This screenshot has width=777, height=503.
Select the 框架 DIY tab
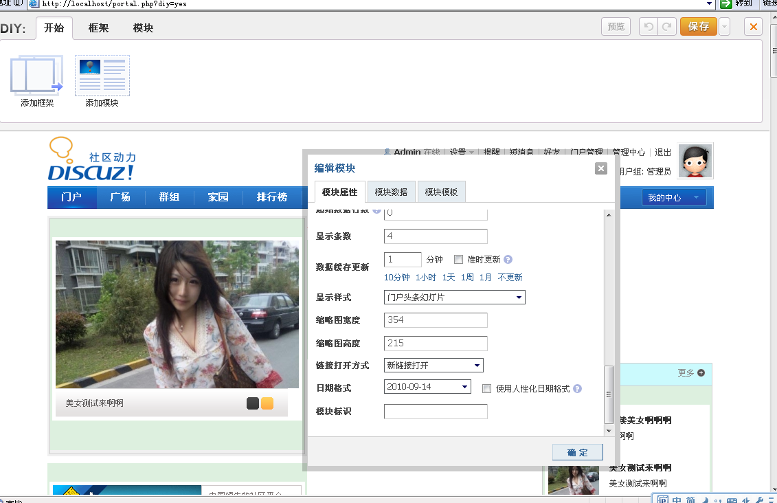click(x=98, y=27)
